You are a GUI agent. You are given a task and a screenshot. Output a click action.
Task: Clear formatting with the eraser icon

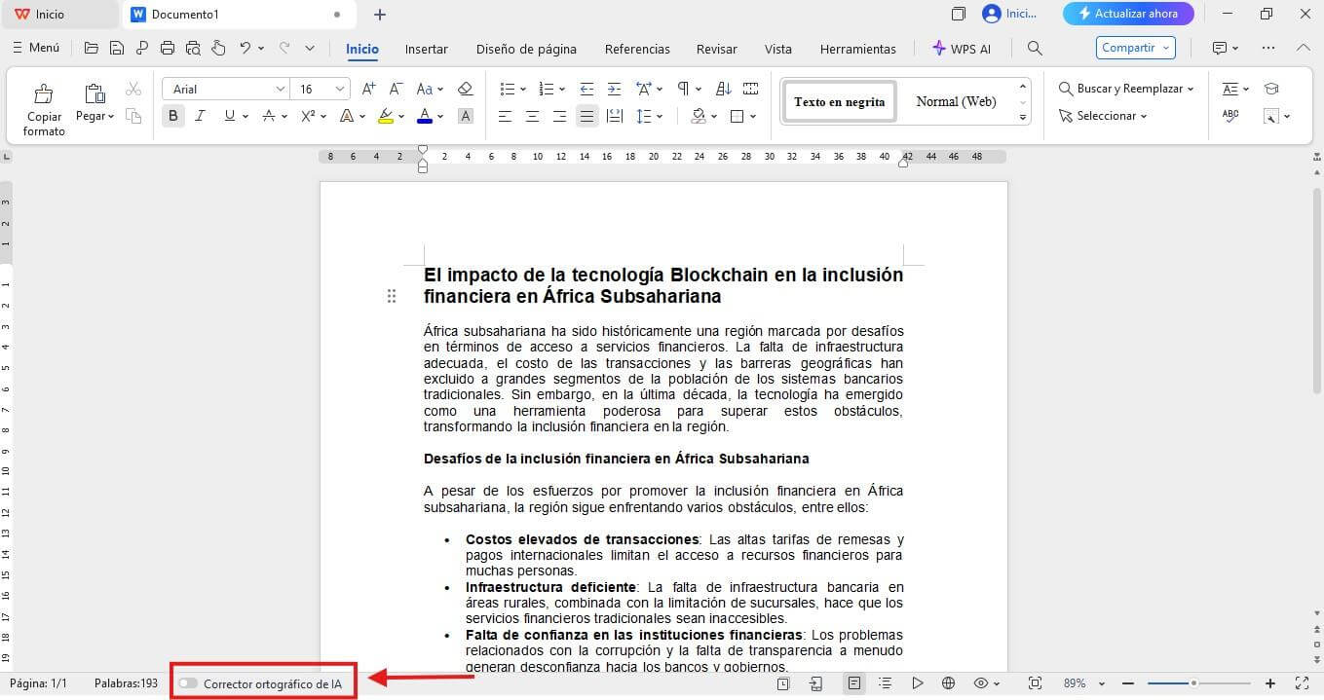pyautogui.click(x=465, y=89)
